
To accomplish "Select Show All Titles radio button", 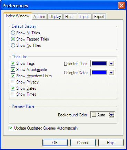I will [13, 33].
